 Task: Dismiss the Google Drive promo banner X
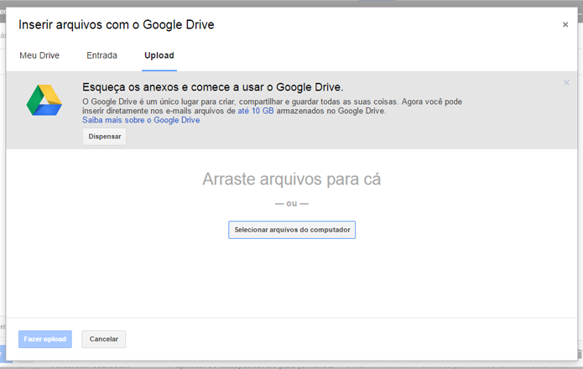tap(566, 82)
